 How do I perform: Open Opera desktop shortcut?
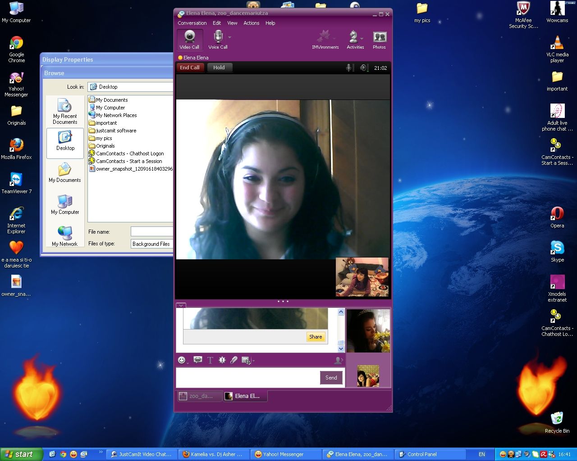click(557, 217)
